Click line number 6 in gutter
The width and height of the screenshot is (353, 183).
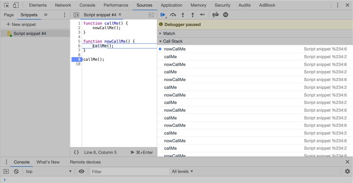(79, 46)
